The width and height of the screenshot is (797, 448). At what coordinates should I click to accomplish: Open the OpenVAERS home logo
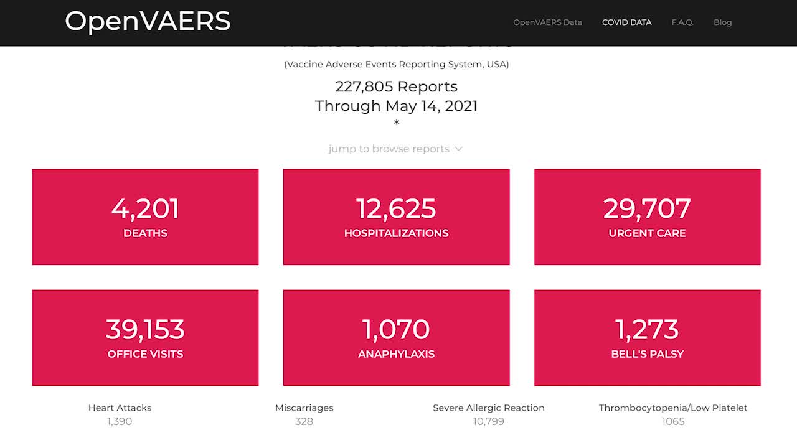pyautogui.click(x=148, y=21)
